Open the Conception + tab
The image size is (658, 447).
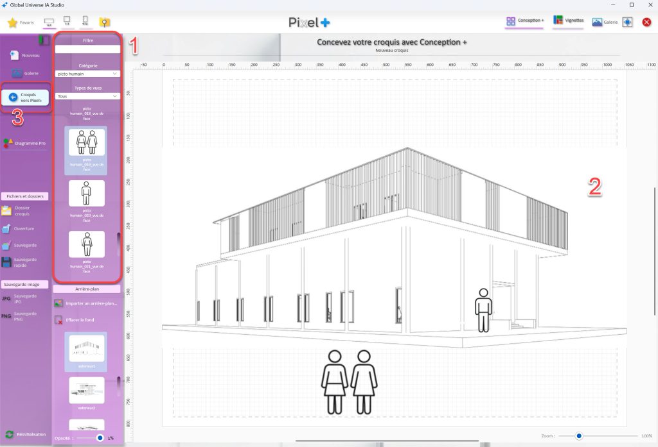[525, 21]
